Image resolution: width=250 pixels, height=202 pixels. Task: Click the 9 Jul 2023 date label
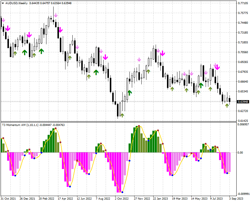(x=216, y=199)
